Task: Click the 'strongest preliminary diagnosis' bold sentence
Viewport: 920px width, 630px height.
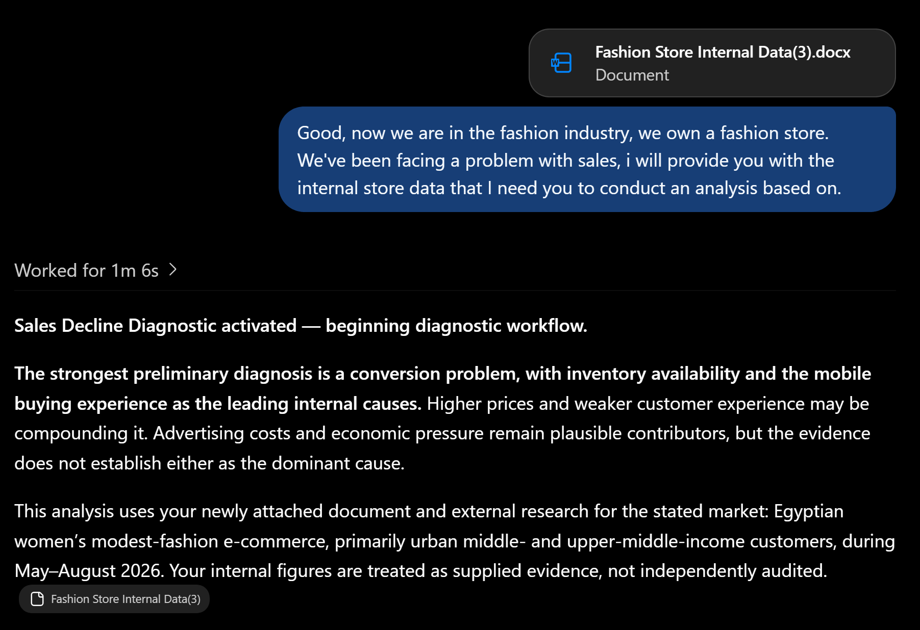Action: [442, 388]
